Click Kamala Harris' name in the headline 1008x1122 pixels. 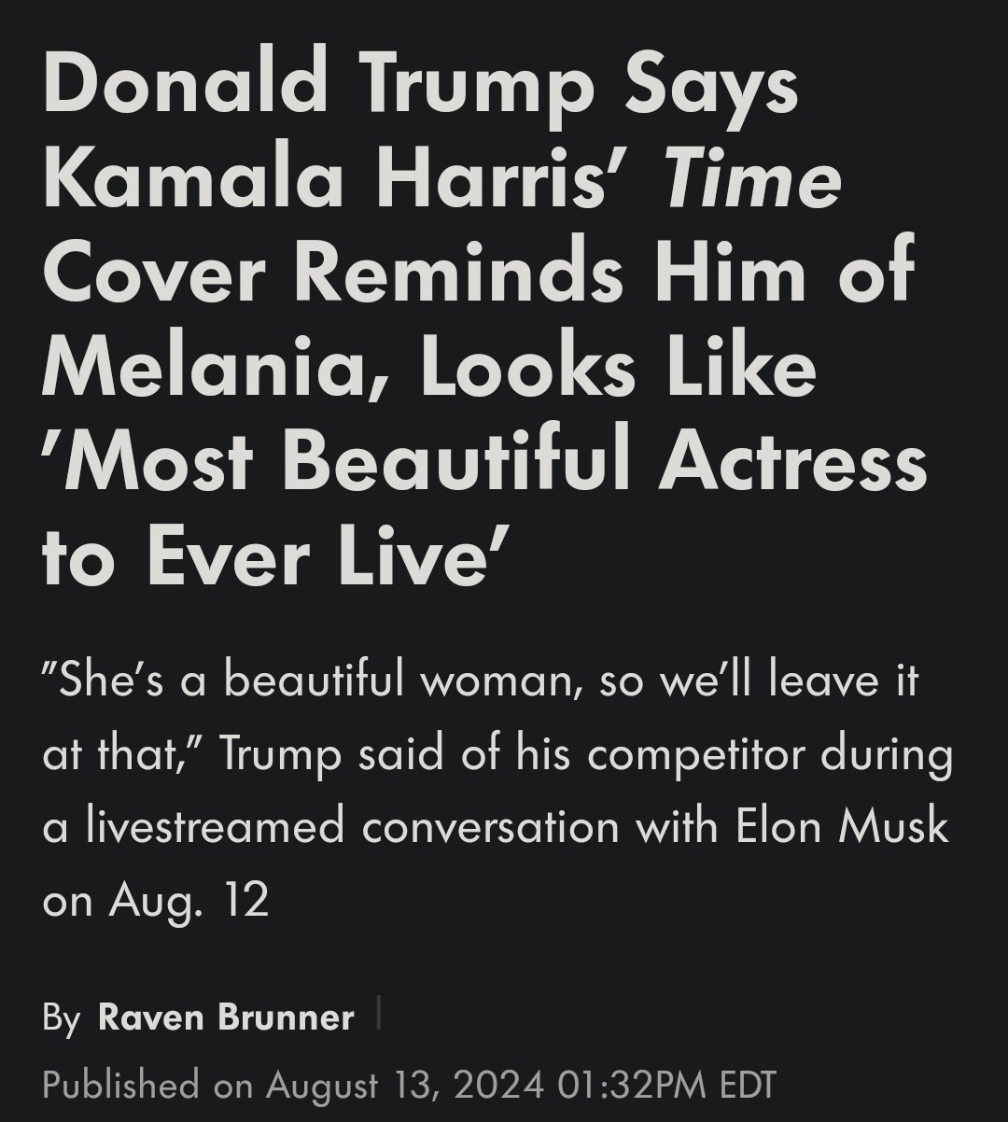[338, 179]
